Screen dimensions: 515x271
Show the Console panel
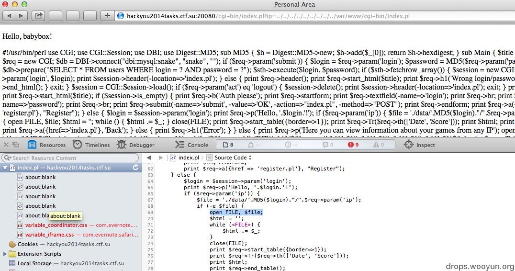[x=191, y=145]
